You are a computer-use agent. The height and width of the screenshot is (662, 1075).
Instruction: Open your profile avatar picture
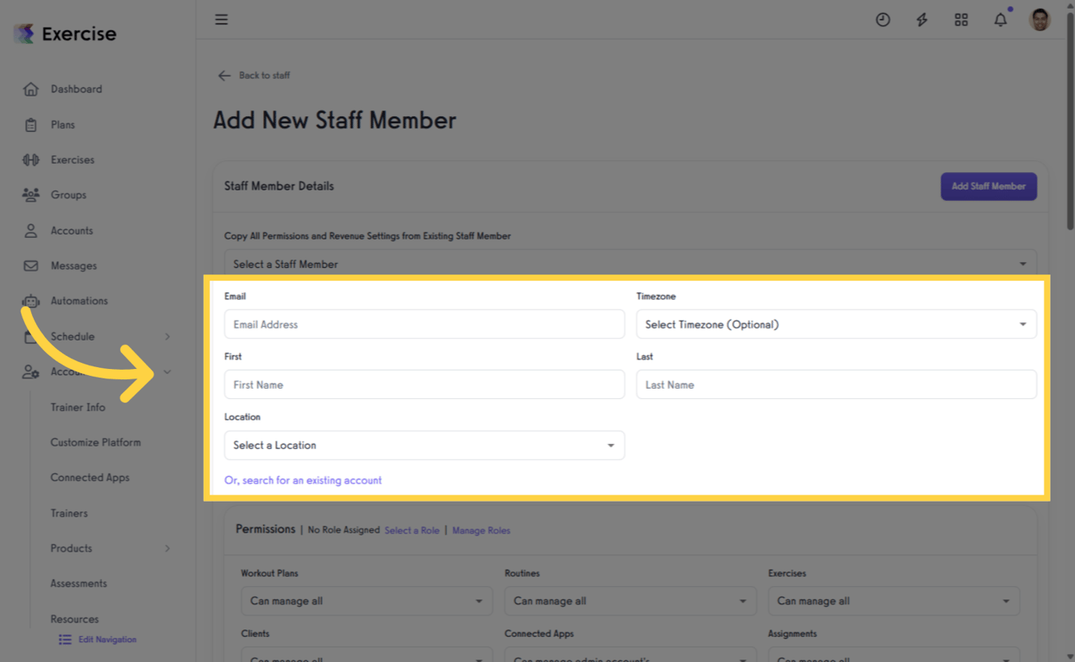click(1040, 19)
